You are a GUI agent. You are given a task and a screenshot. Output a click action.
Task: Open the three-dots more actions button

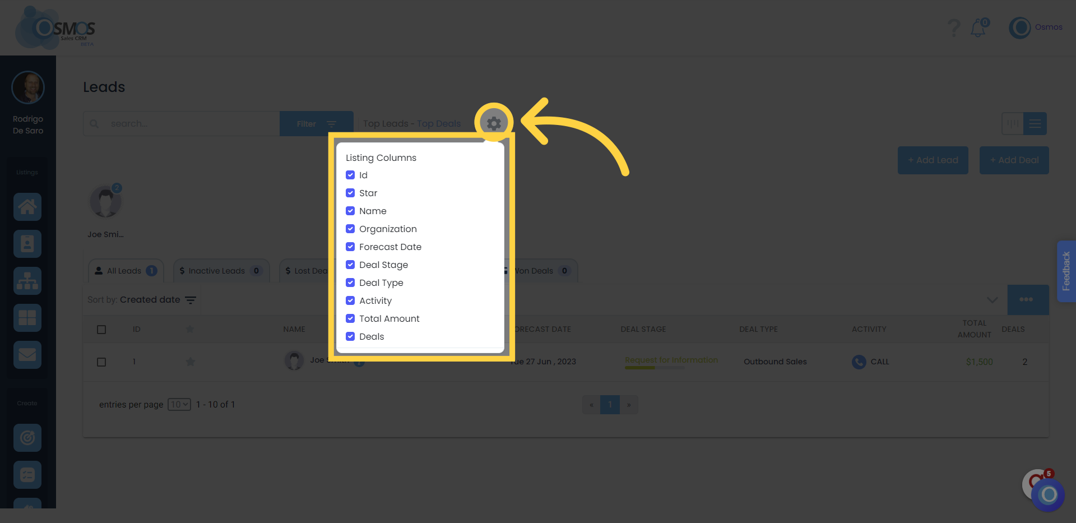pyautogui.click(x=1028, y=299)
